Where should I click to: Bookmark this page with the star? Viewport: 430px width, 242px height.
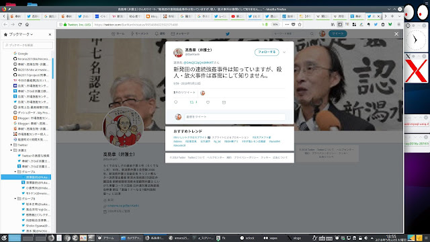(300, 24)
